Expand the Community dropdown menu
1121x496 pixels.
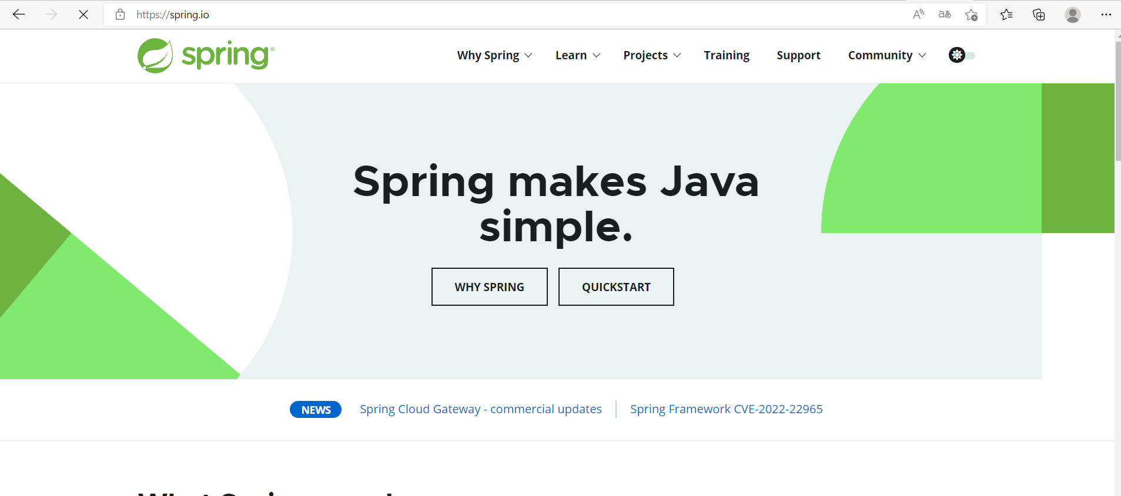[x=887, y=55]
